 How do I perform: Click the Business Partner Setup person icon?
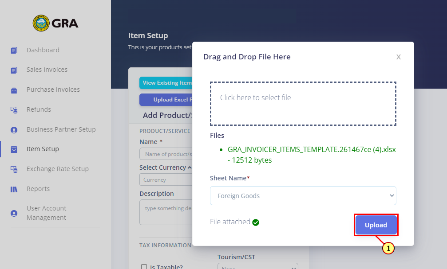[x=14, y=130]
